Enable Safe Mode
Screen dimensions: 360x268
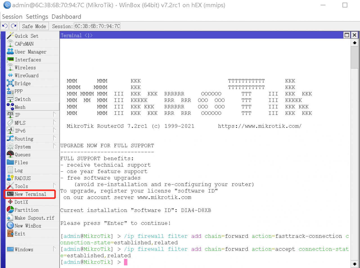tap(34, 26)
